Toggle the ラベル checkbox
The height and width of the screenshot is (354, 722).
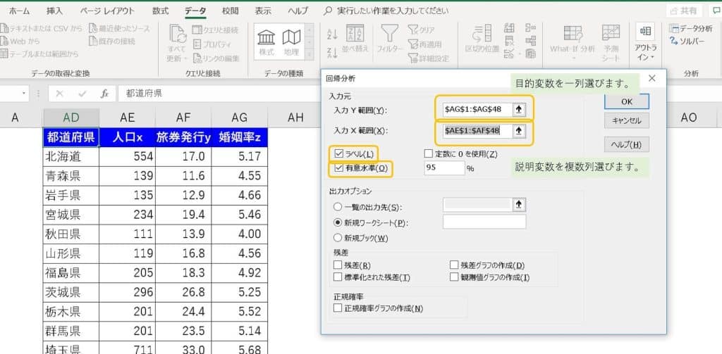pos(339,153)
